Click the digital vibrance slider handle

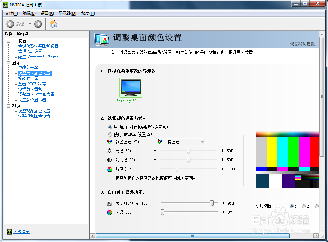pos(212,203)
